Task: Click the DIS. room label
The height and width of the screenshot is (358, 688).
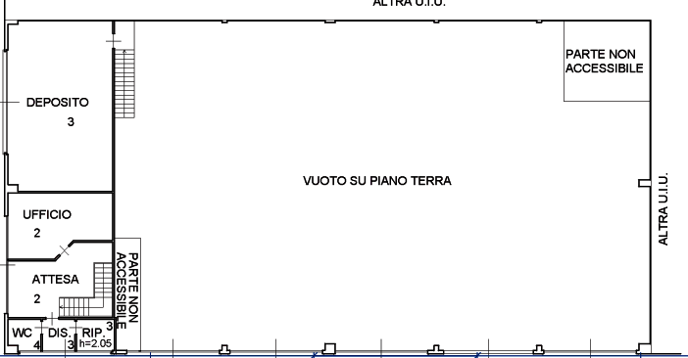Action: (59, 333)
